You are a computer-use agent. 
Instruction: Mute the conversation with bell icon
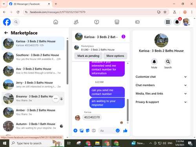154,62
